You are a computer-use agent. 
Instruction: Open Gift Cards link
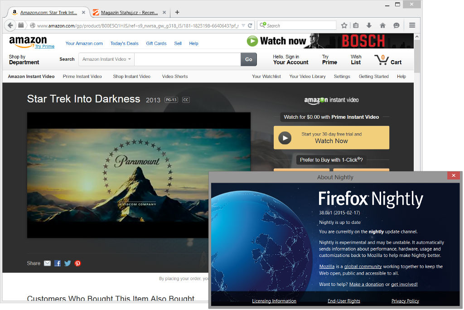tap(156, 43)
